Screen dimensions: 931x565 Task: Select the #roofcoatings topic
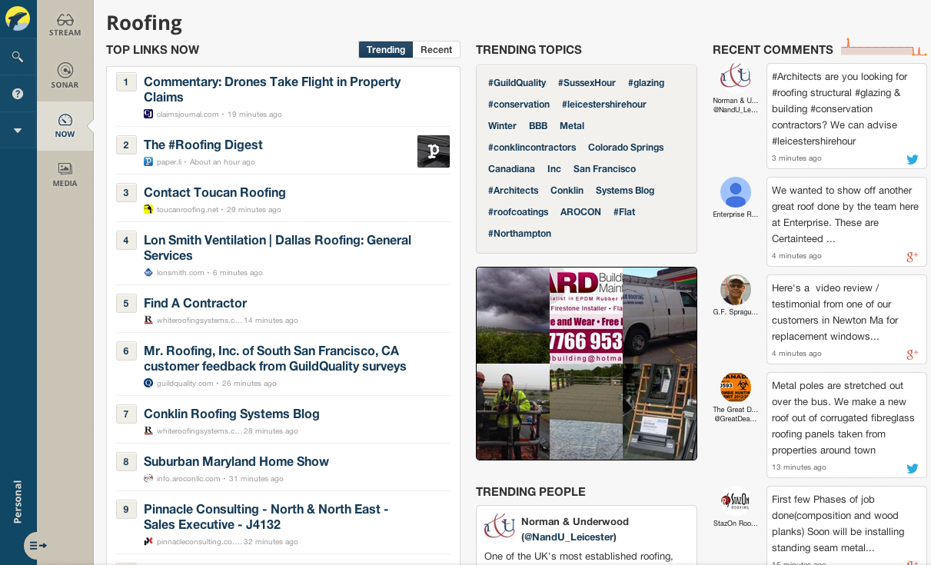tap(518, 212)
